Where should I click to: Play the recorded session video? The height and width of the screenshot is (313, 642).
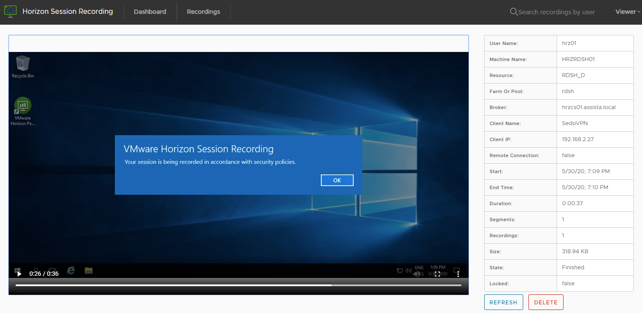point(19,274)
